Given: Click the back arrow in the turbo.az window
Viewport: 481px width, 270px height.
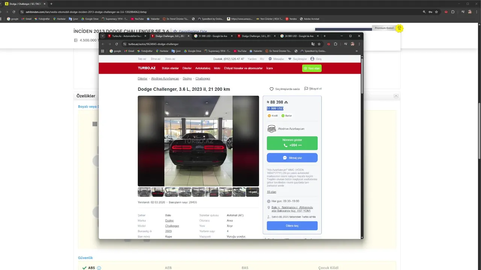Looking at the screenshot, I should (103, 44).
